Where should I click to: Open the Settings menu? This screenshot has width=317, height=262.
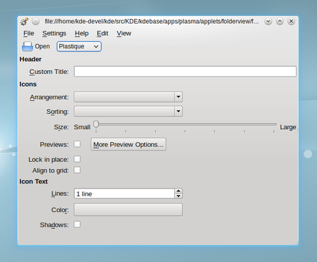click(x=54, y=33)
